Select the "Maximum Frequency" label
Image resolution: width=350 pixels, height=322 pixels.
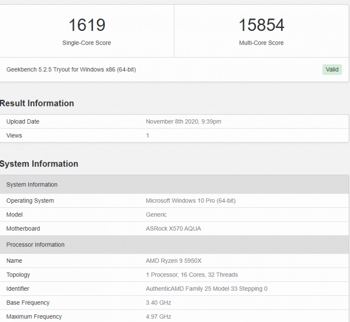pos(34,317)
